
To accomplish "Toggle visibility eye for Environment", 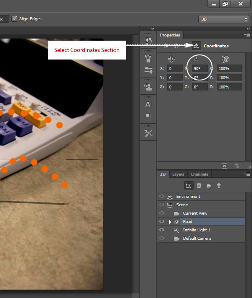I will [162, 196].
